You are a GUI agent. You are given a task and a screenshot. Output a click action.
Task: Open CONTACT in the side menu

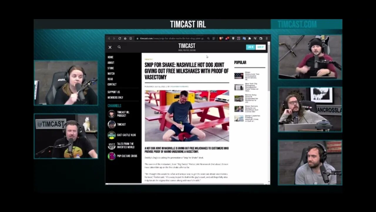click(x=112, y=84)
